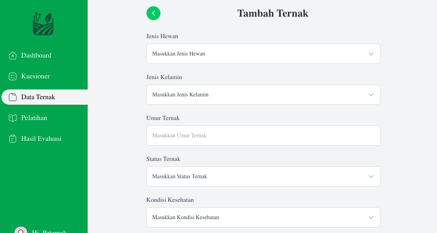Click the Kuesioner checklist icon
The height and width of the screenshot is (233, 437).
click(13, 76)
